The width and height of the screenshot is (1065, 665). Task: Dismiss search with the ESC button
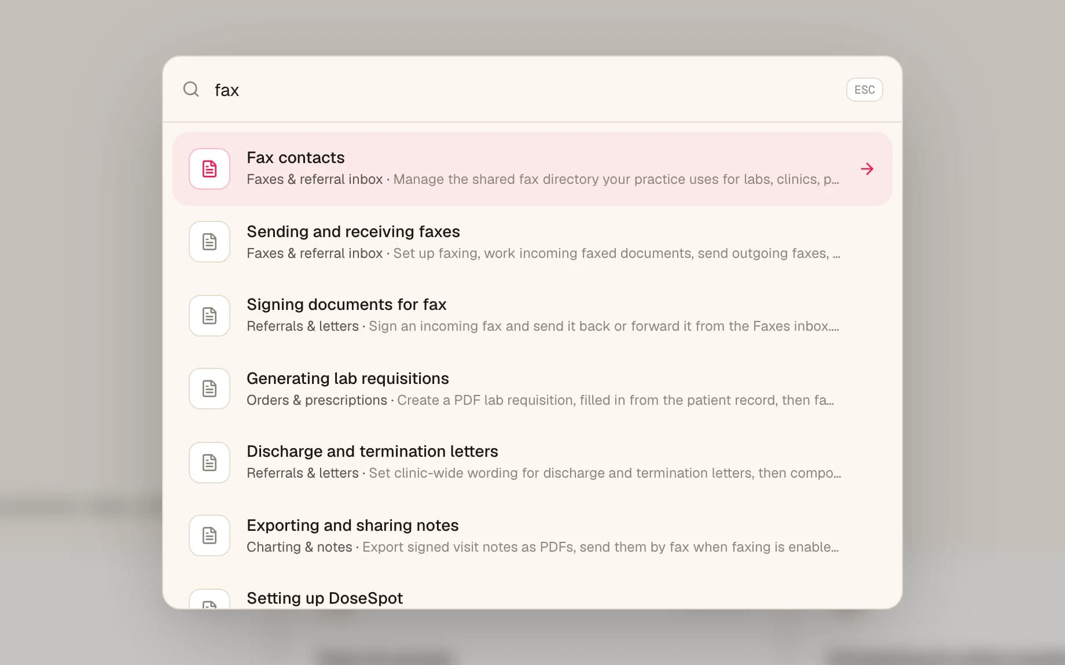tap(864, 90)
